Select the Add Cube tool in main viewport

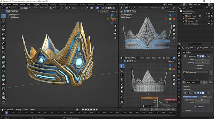pos(3,53)
